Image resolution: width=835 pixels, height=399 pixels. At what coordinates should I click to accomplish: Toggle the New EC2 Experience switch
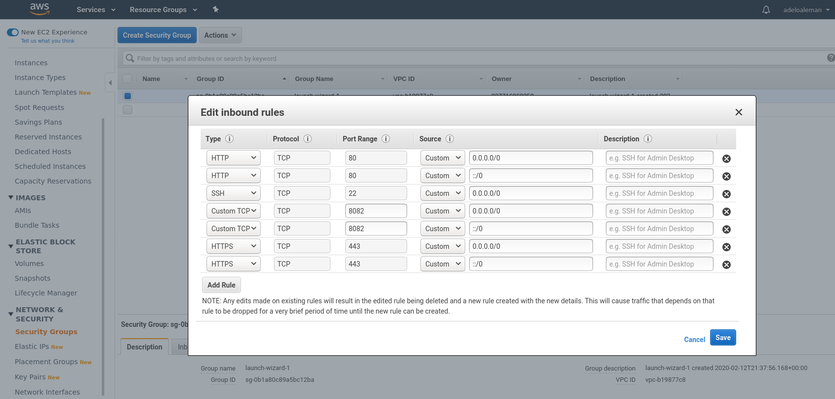[x=13, y=32]
